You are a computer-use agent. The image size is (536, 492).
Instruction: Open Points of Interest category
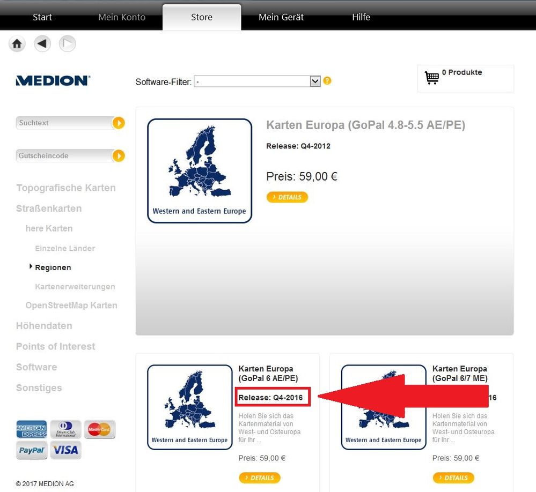pyautogui.click(x=56, y=346)
